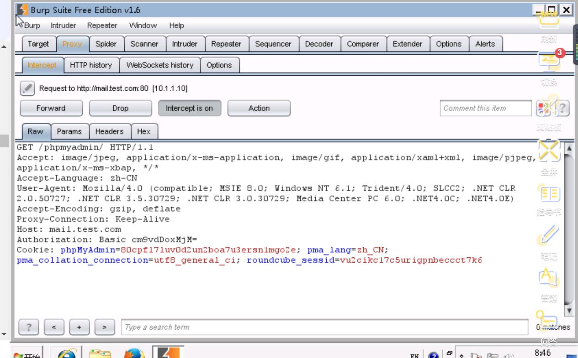Click the search term input field
578x358 pixels.
coord(325,327)
